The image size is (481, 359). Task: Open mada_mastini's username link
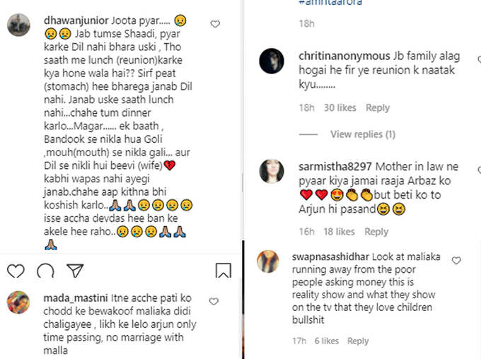76,298
